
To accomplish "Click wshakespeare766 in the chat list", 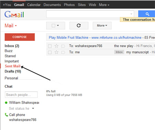I will (23, 120).
